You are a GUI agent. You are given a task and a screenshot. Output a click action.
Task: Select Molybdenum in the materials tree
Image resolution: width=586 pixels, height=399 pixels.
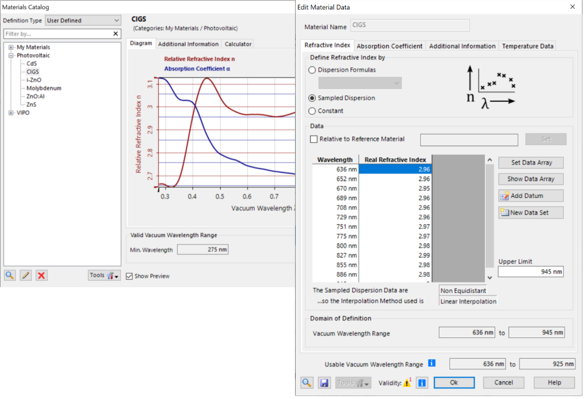44,89
